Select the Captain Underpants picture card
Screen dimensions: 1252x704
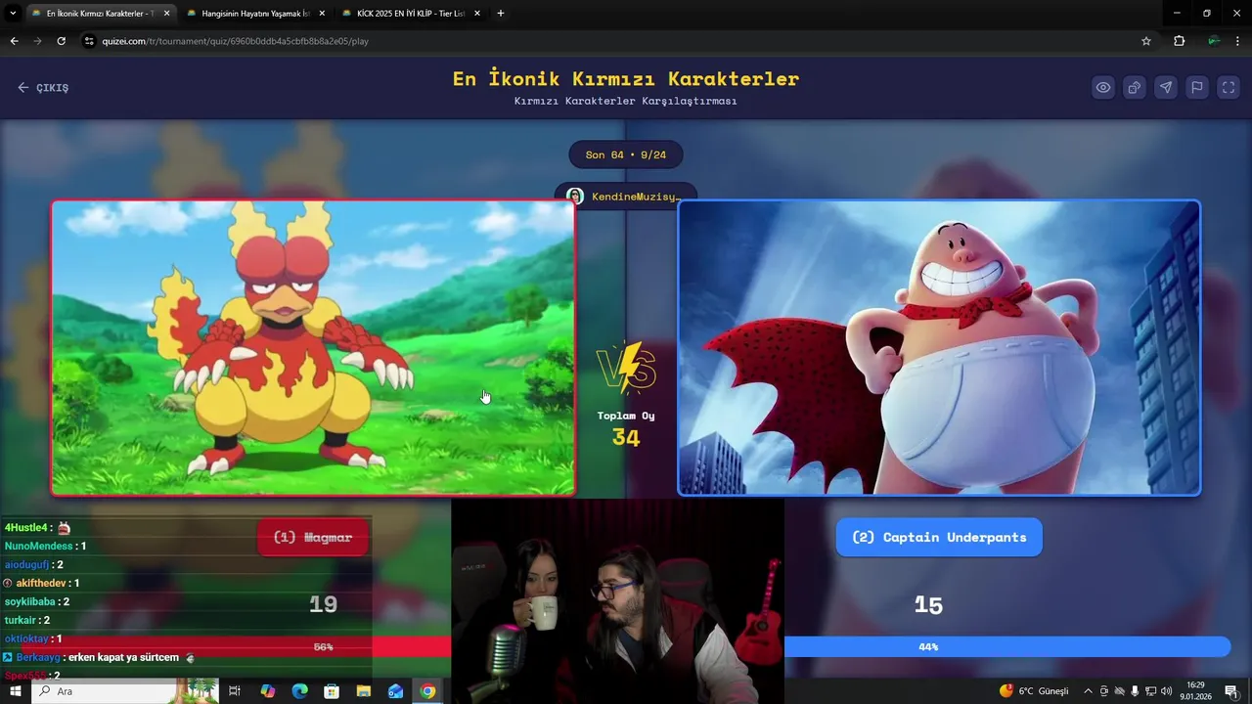939,348
